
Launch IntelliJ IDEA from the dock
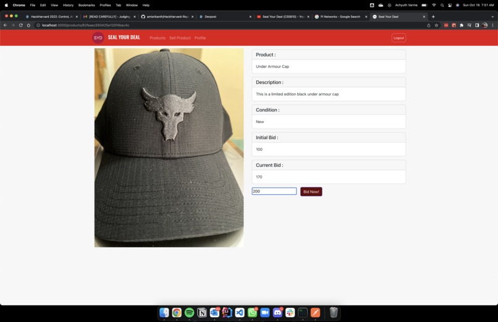click(x=227, y=313)
